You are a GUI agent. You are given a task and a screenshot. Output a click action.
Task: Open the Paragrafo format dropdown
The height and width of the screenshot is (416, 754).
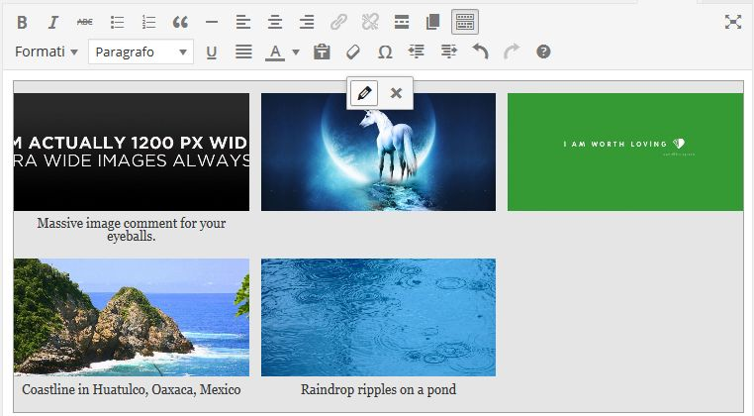(141, 52)
